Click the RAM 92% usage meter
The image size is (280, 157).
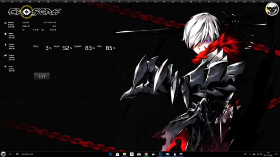click(x=63, y=47)
